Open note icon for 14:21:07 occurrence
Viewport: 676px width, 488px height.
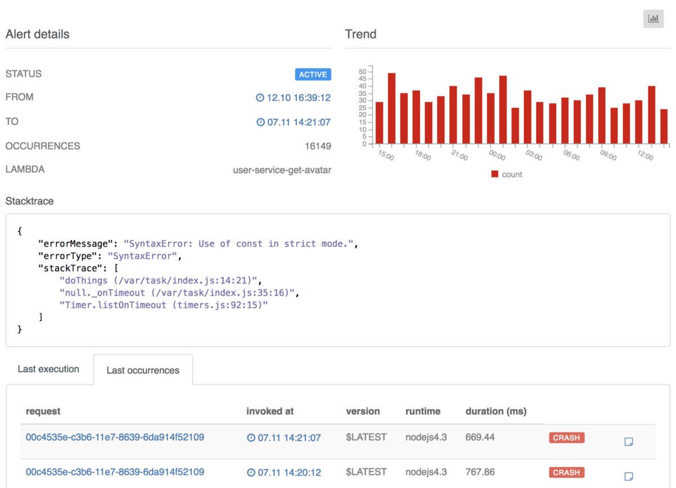click(629, 442)
